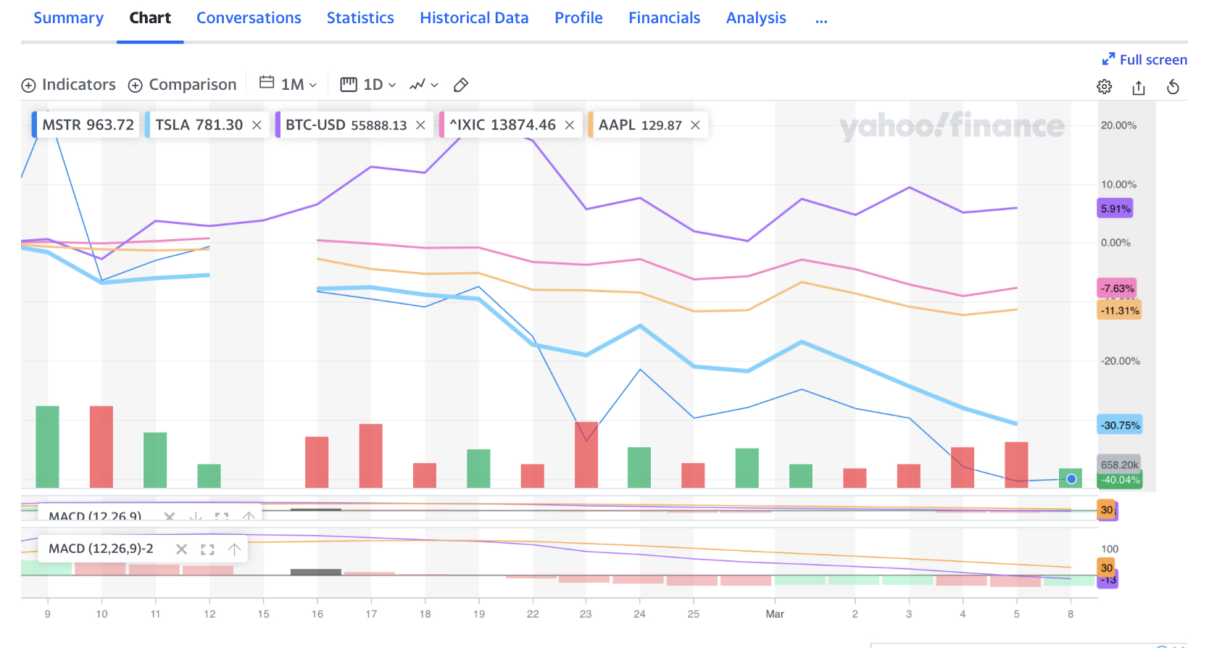The height and width of the screenshot is (648, 1209).
Task: Click the purple 5.91% price label
Action: coord(1115,209)
